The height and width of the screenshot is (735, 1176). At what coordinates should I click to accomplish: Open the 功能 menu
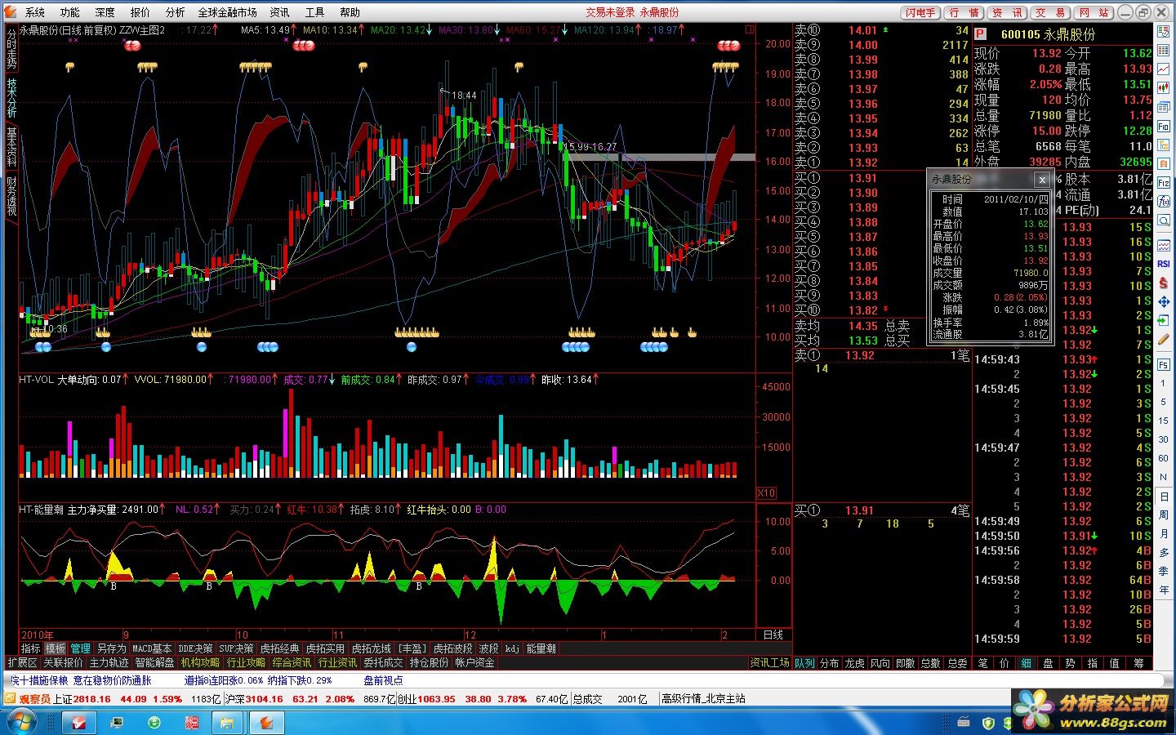tap(69, 12)
